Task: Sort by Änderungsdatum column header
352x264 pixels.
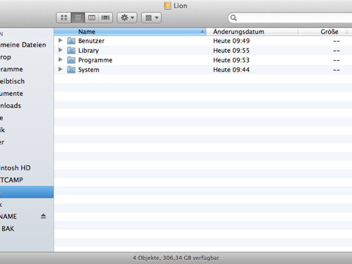Action: [252, 32]
